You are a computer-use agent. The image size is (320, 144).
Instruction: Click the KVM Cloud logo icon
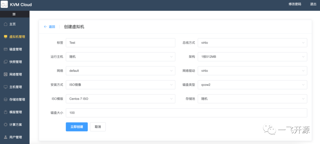[4, 4]
